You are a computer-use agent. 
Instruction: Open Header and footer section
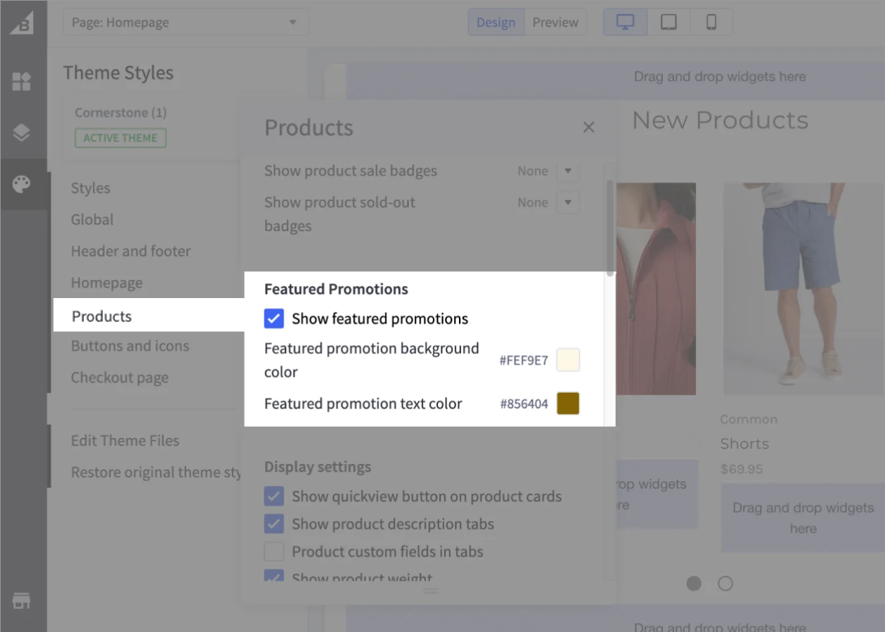click(131, 251)
